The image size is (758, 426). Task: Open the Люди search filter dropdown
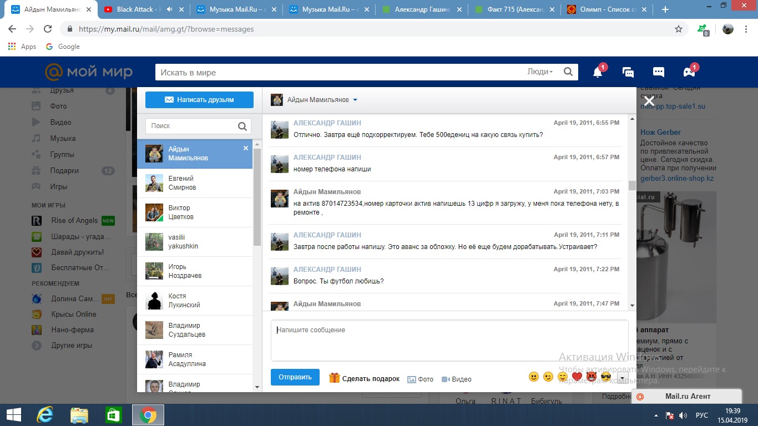pos(540,72)
